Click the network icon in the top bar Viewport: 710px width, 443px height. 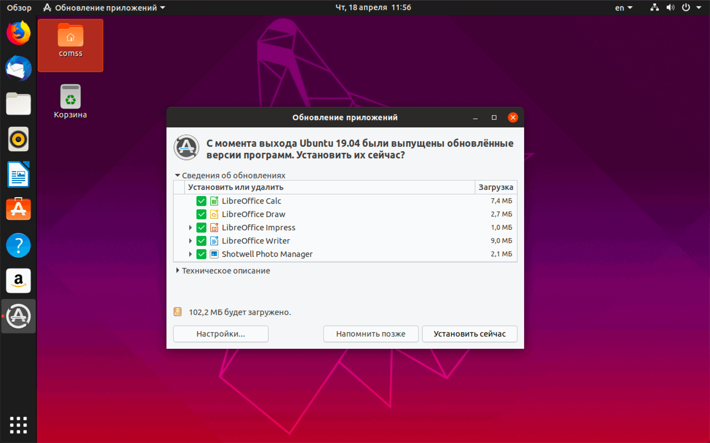click(655, 8)
